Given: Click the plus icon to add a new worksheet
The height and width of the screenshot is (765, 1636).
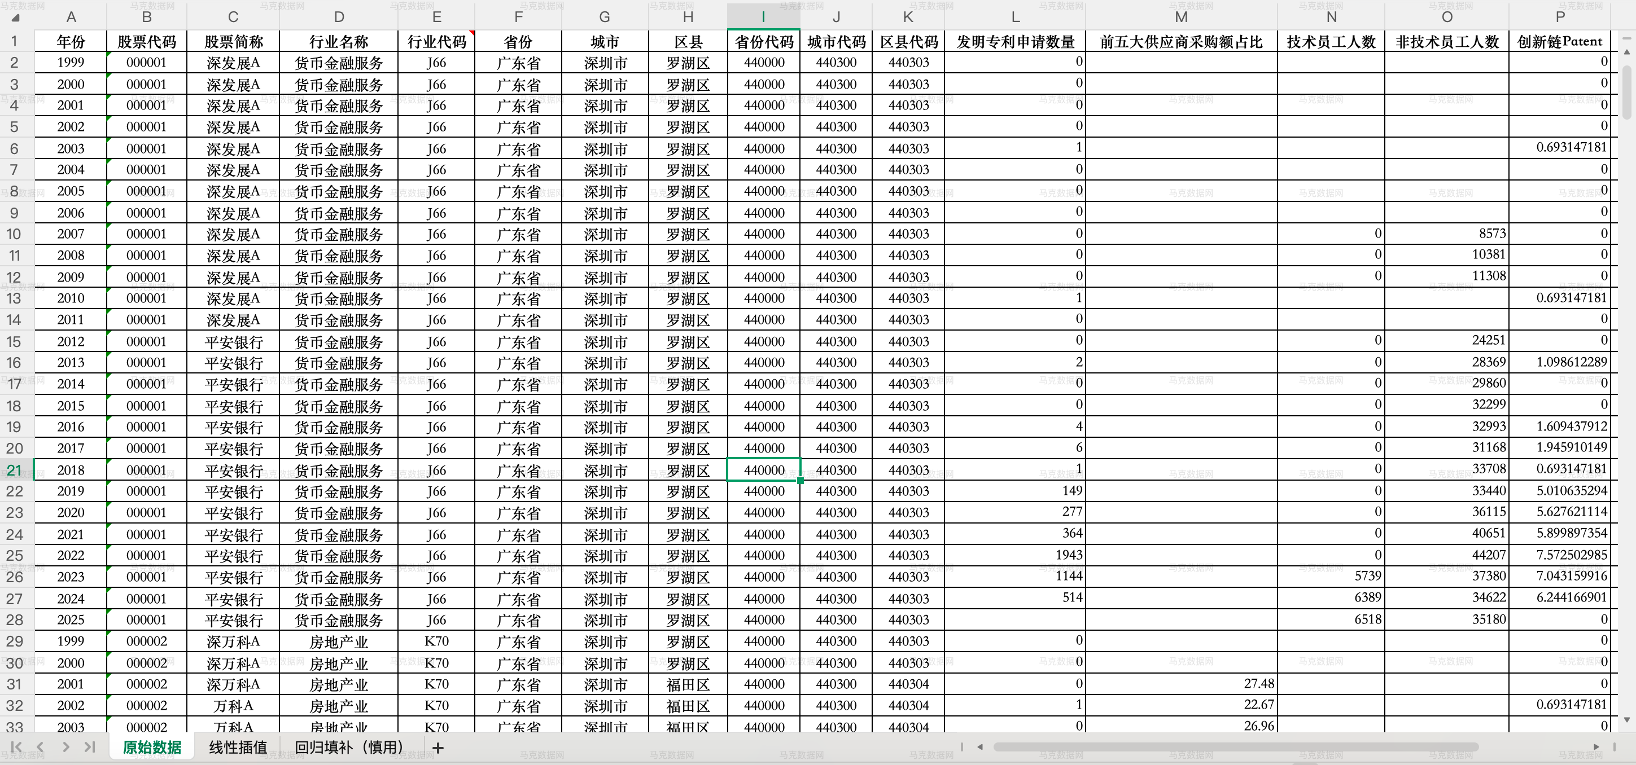Looking at the screenshot, I should tap(438, 748).
